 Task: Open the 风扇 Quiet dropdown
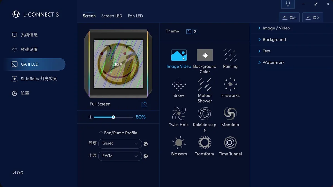120,144
